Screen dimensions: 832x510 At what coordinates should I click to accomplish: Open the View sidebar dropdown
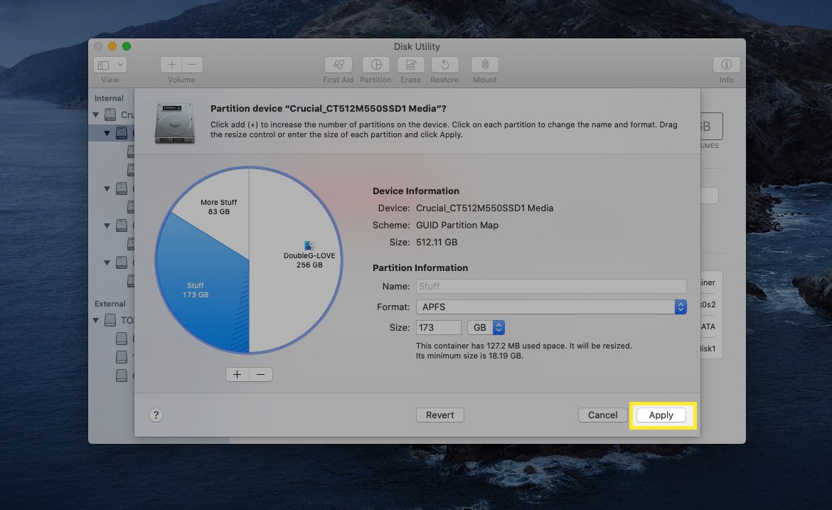(x=110, y=65)
